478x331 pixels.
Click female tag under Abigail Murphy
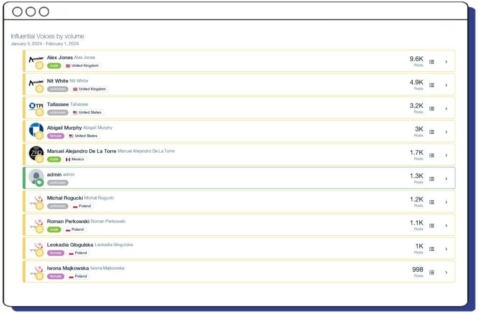coord(55,136)
